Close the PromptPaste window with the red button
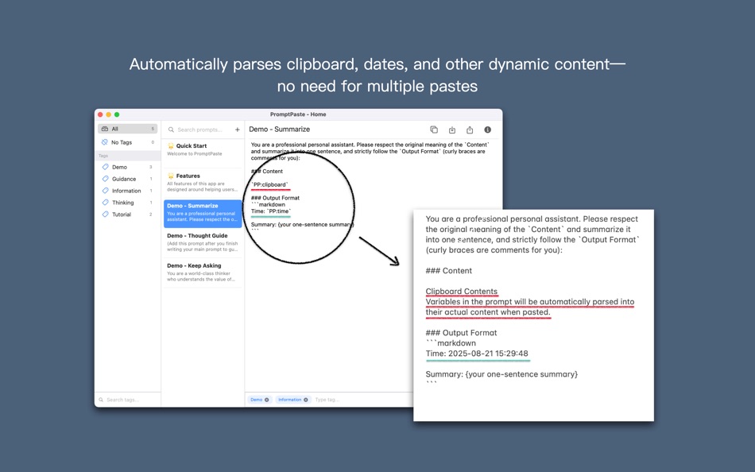 pyautogui.click(x=100, y=114)
